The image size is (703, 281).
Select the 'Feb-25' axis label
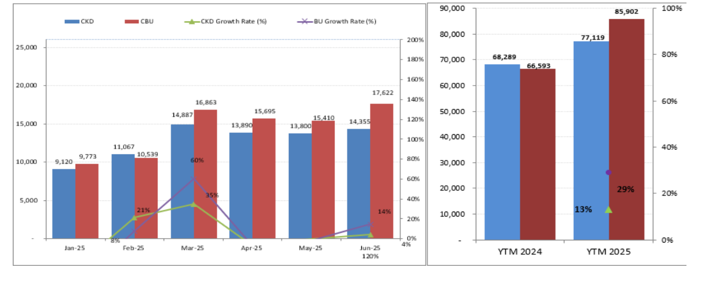pos(133,248)
